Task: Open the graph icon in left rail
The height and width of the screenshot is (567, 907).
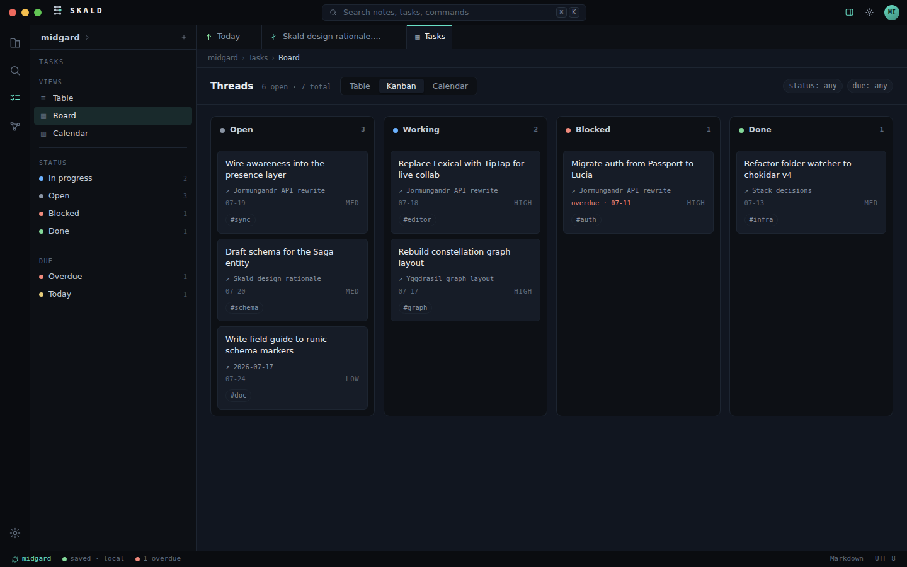Action: (x=15, y=126)
